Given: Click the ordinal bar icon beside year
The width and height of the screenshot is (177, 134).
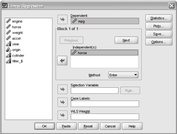Looking at the screenshot, I should tap(9, 44).
